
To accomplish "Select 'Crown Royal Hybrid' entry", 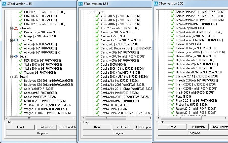I will 199,40.
